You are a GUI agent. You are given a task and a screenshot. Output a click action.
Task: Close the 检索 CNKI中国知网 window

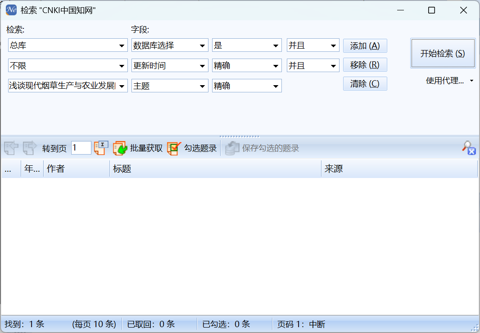point(463,10)
